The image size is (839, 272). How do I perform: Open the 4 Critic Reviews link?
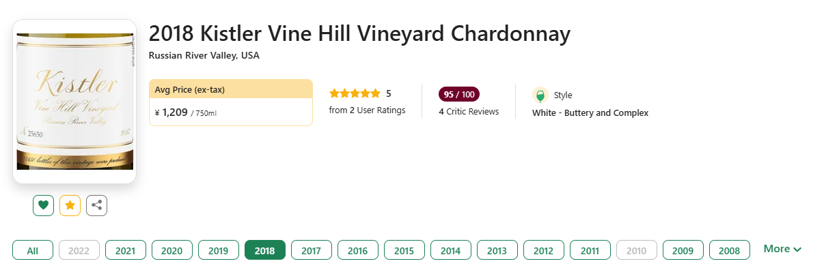pos(469,111)
